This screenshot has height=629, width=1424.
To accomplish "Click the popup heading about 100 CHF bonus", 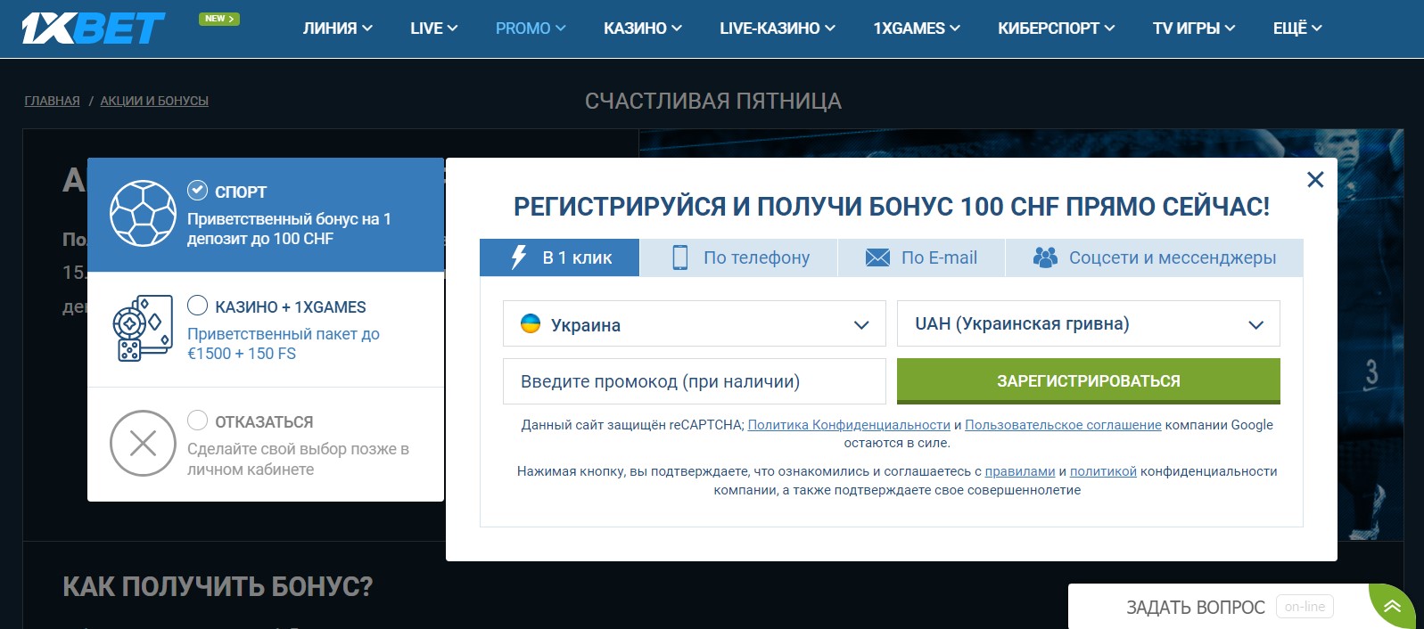I will click(892, 207).
